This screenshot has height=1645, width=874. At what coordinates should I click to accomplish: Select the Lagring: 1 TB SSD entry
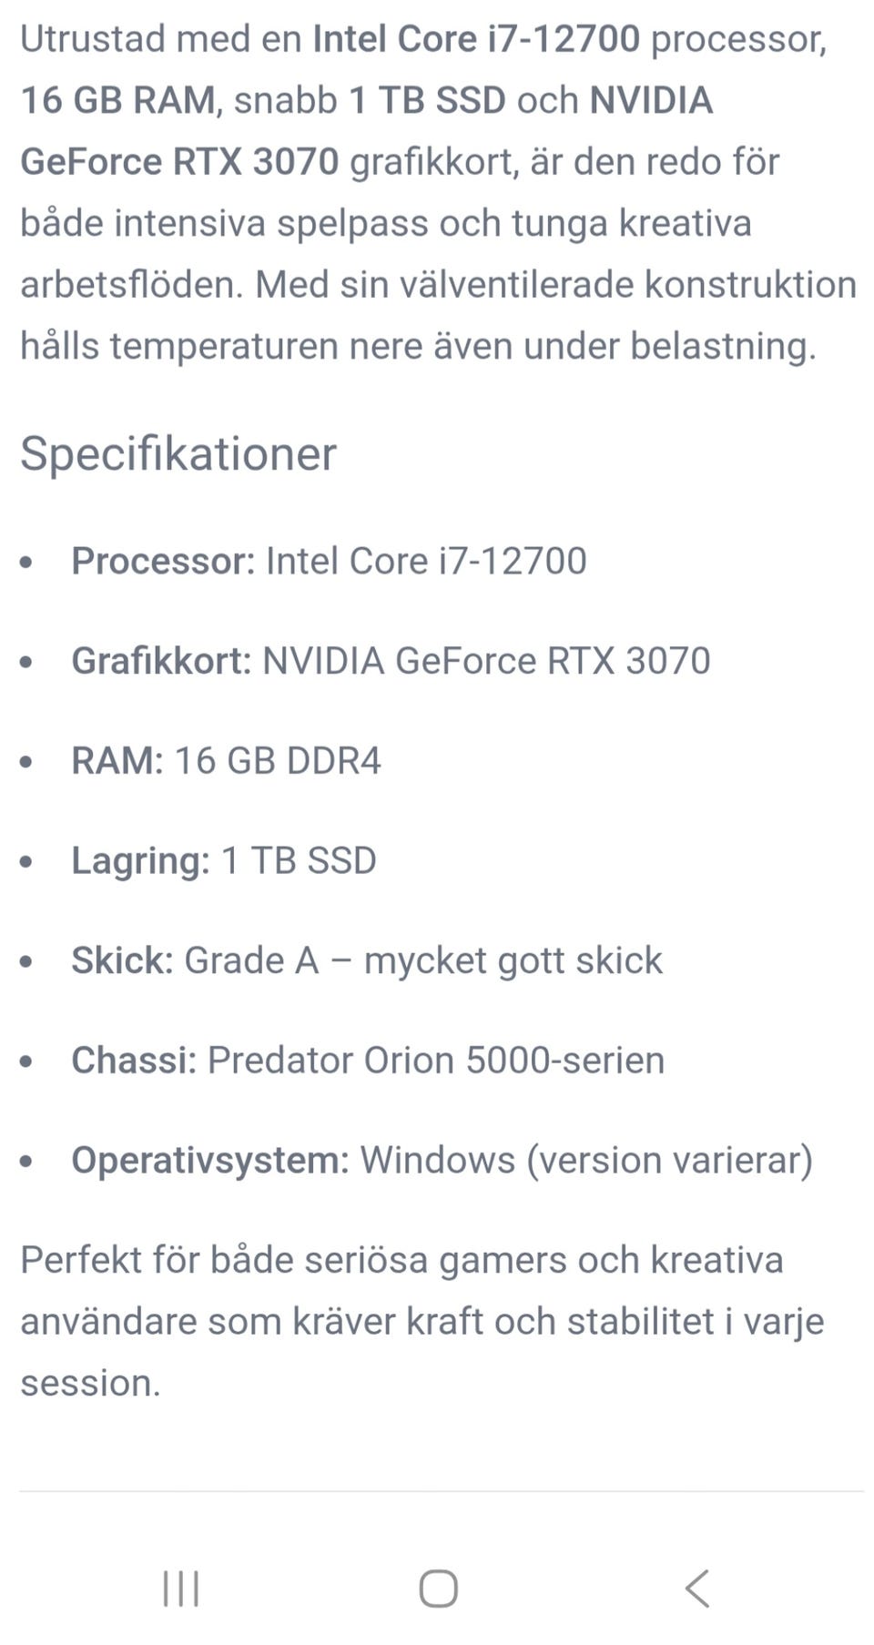click(x=224, y=861)
